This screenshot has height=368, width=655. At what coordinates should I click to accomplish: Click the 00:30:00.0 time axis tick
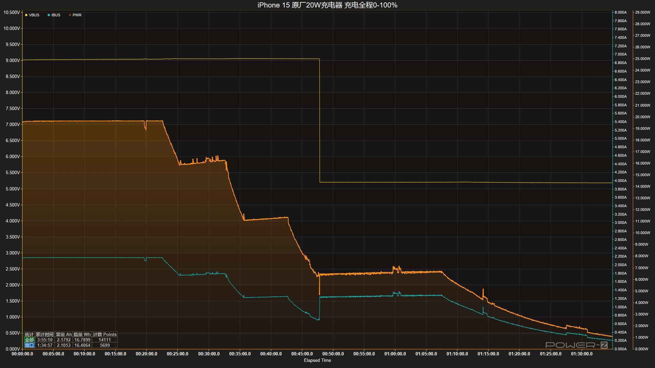click(209, 354)
